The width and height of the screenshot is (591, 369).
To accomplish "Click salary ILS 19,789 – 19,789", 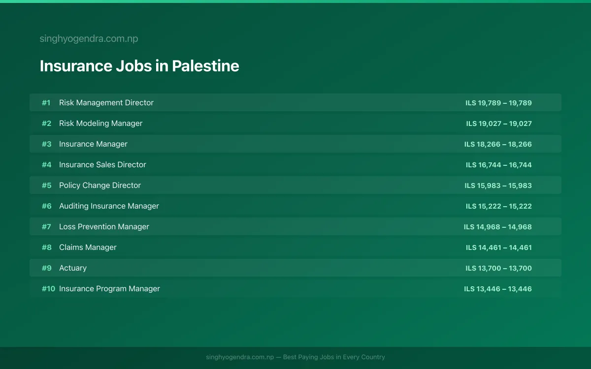I will (498, 103).
